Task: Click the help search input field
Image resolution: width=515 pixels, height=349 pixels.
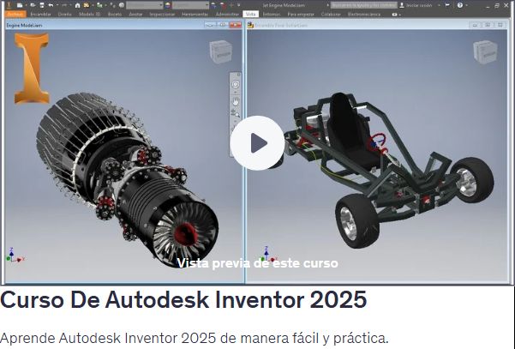Action: (x=364, y=5)
